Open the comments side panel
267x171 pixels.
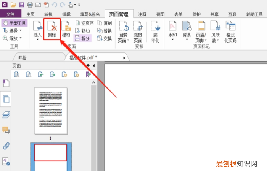6,130
